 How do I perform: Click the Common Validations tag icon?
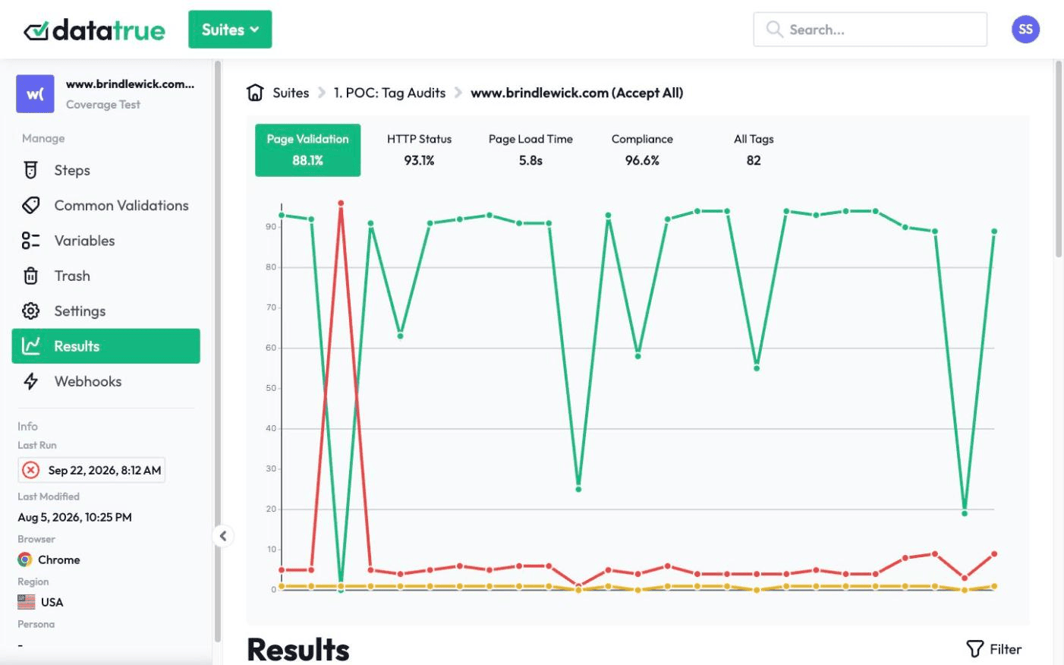point(30,206)
